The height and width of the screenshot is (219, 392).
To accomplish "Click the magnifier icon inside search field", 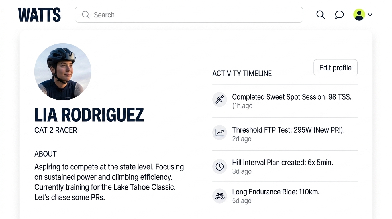I will pyautogui.click(x=86, y=15).
